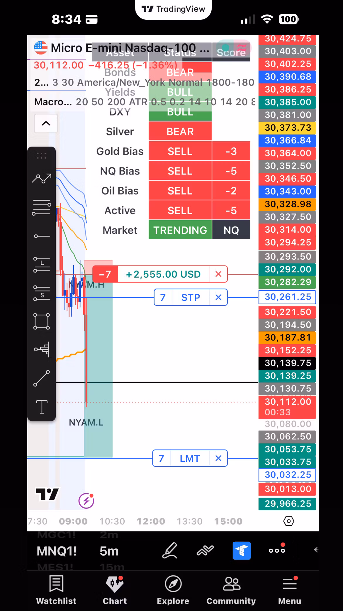Open the more options three-dots button
This screenshot has width=343, height=611.
(277, 550)
